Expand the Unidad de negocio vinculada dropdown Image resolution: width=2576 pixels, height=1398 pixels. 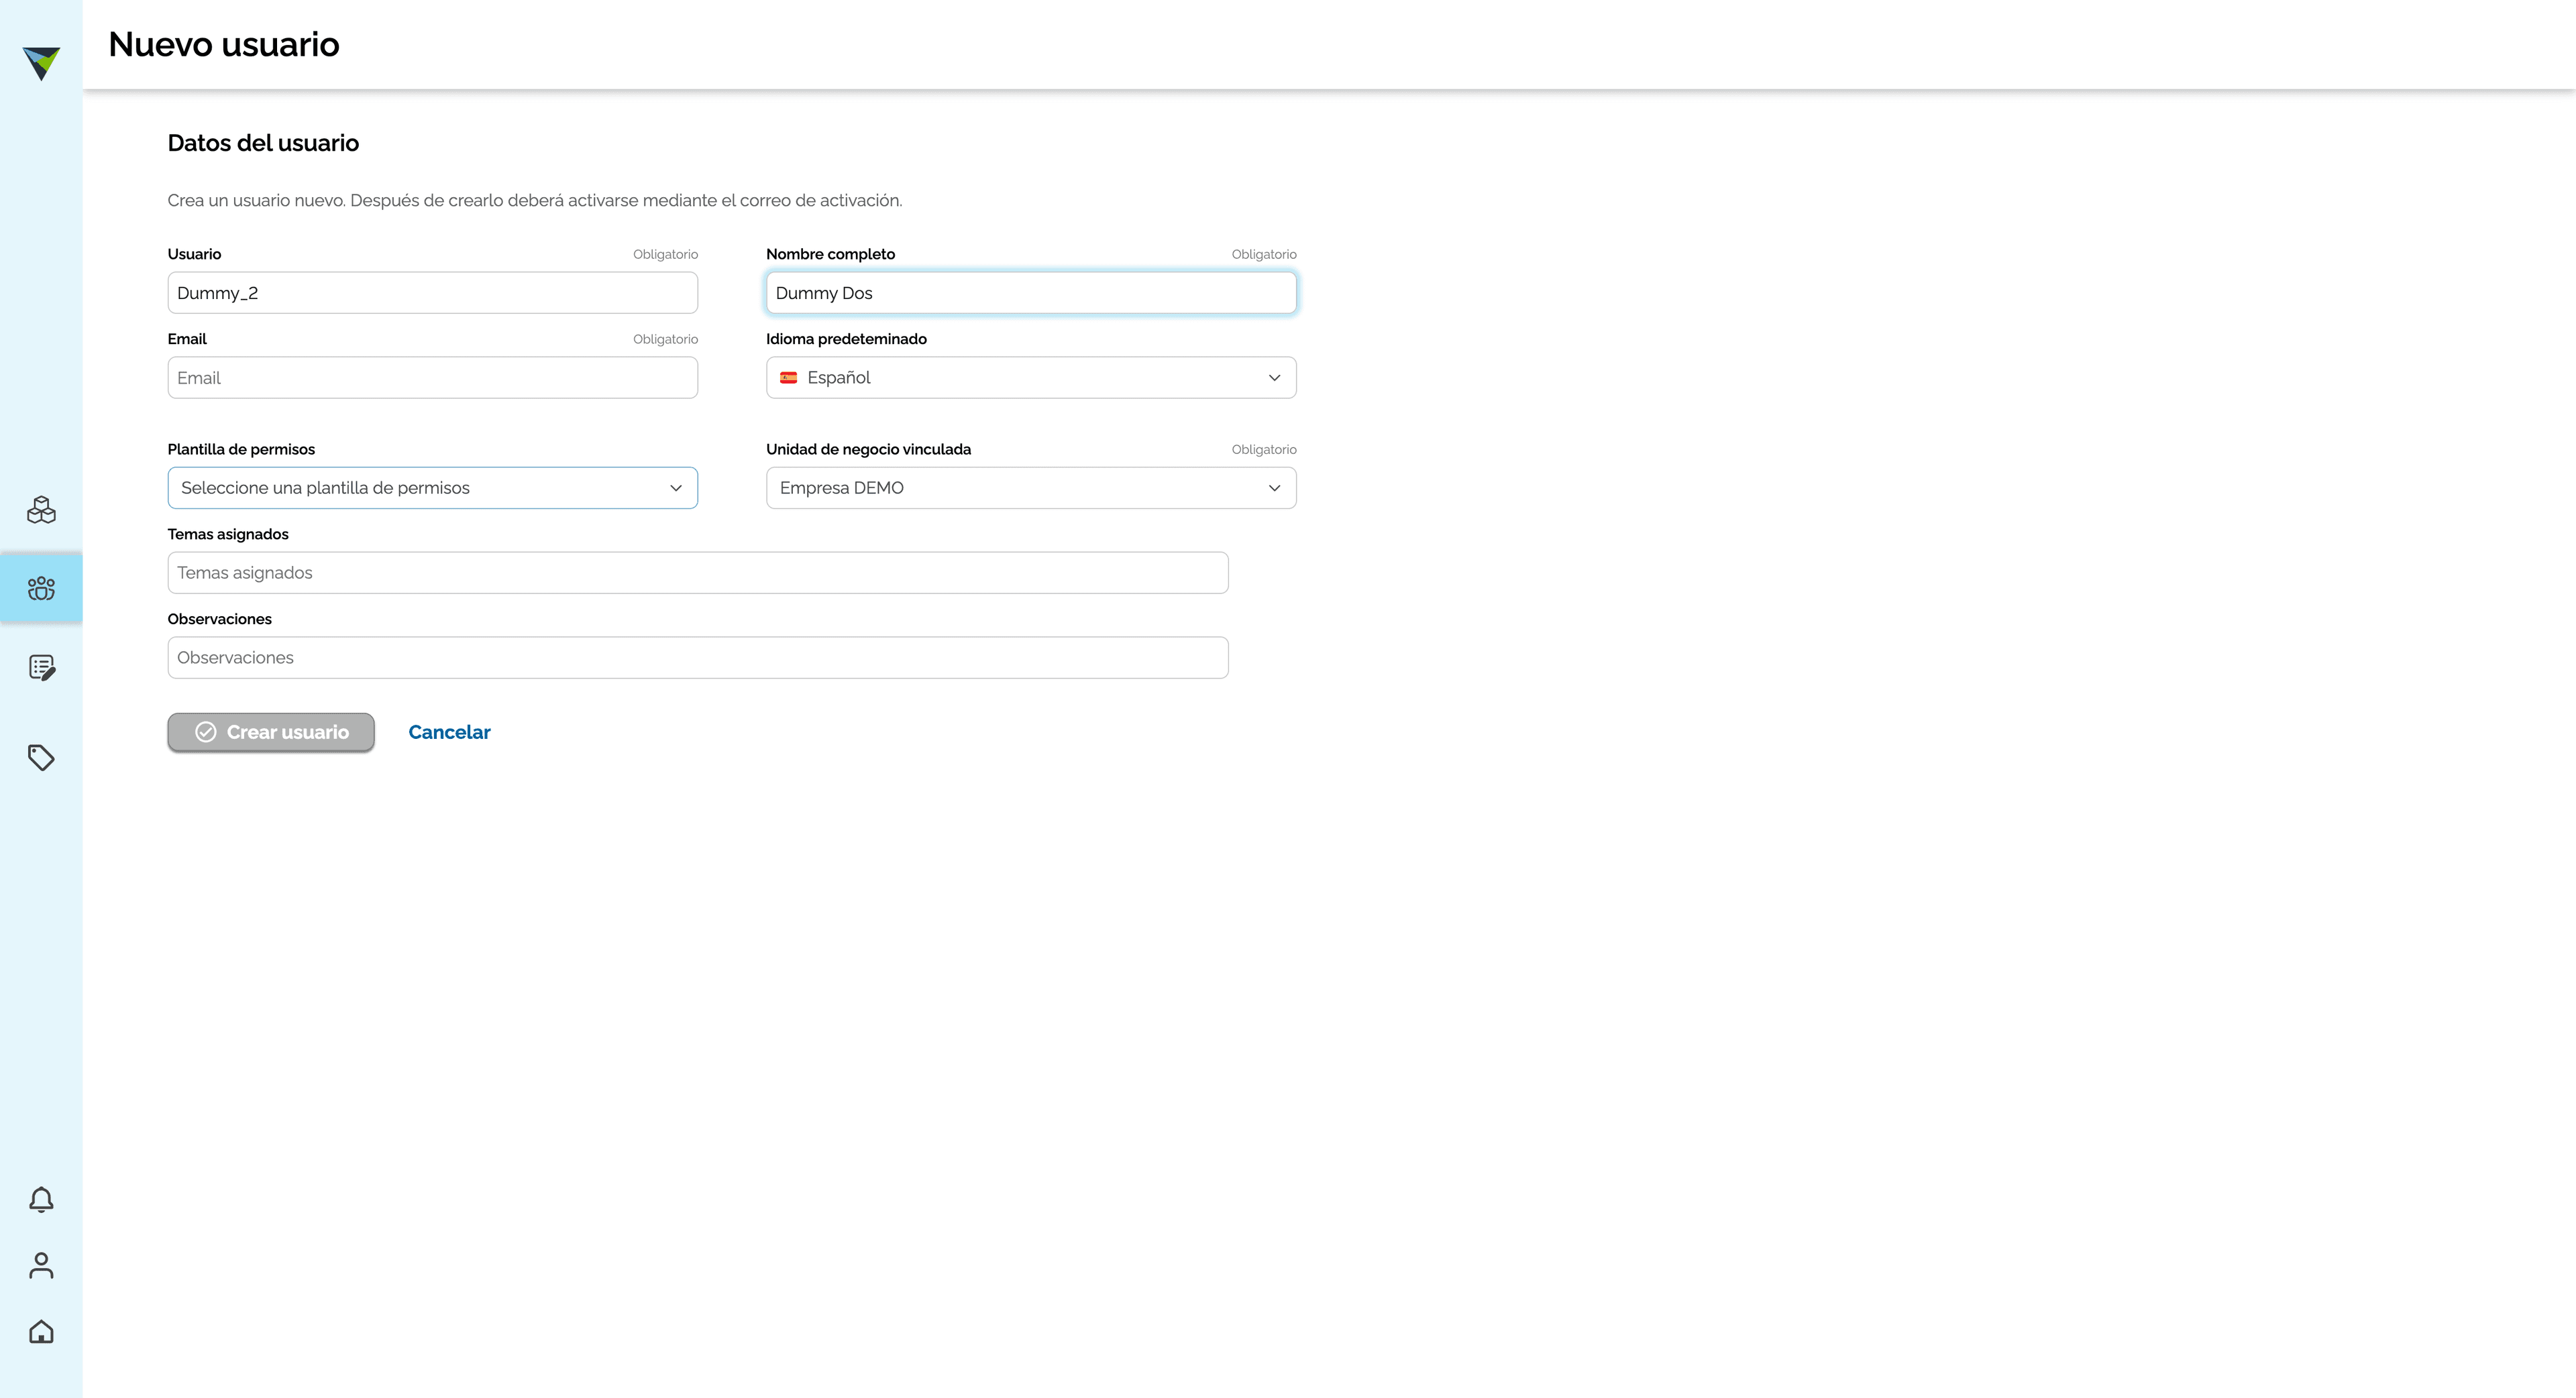click(1031, 487)
